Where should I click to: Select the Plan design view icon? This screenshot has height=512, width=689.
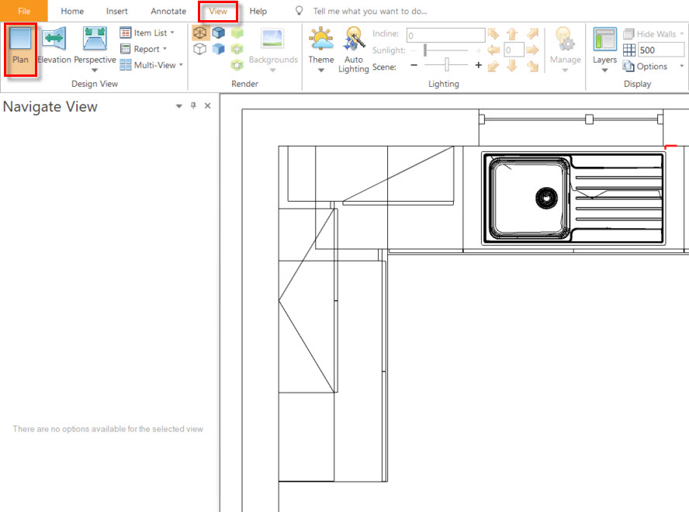[20, 38]
